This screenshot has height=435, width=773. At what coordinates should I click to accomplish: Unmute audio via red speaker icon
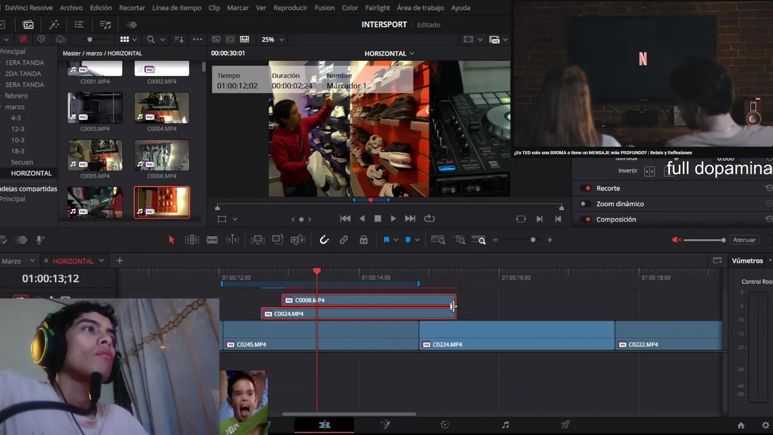pos(676,240)
